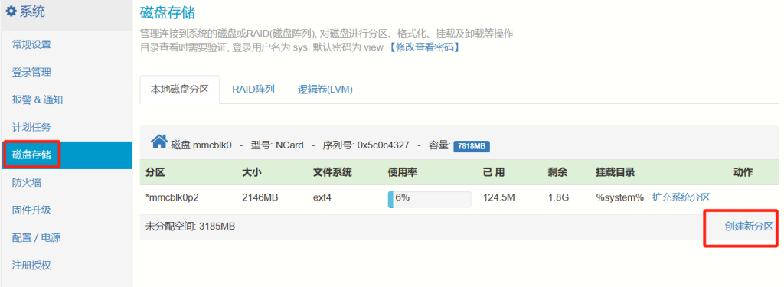Click the 挂载目录 column header
The width and height of the screenshot is (784, 287).
tap(615, 172)
